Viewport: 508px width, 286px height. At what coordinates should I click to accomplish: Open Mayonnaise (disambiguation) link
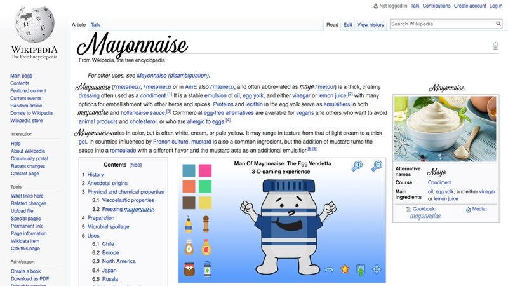coord(173,76)
